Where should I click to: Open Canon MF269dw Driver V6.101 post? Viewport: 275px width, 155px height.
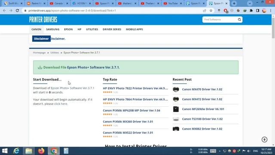[x=203, y=109]
